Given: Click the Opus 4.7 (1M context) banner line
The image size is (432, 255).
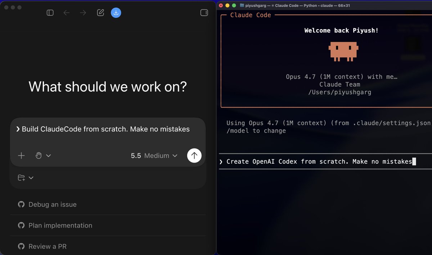Looking at the screenshot, I should point(342,77).
